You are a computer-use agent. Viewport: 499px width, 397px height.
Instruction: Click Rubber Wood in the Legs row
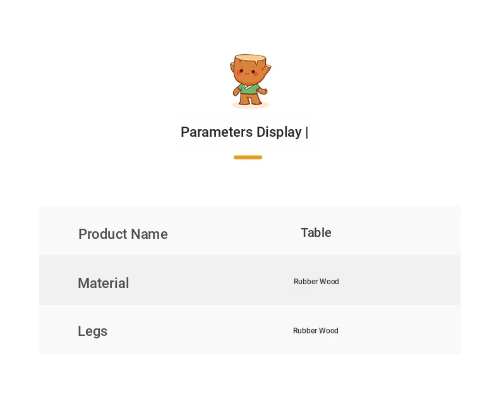coord(316,331)
